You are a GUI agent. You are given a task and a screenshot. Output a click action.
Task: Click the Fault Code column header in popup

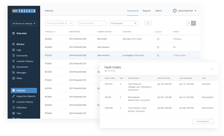point(110,78)
